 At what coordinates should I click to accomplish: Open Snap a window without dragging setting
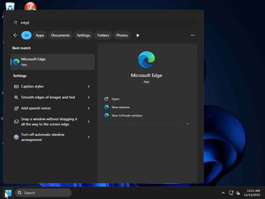point(53,122)
